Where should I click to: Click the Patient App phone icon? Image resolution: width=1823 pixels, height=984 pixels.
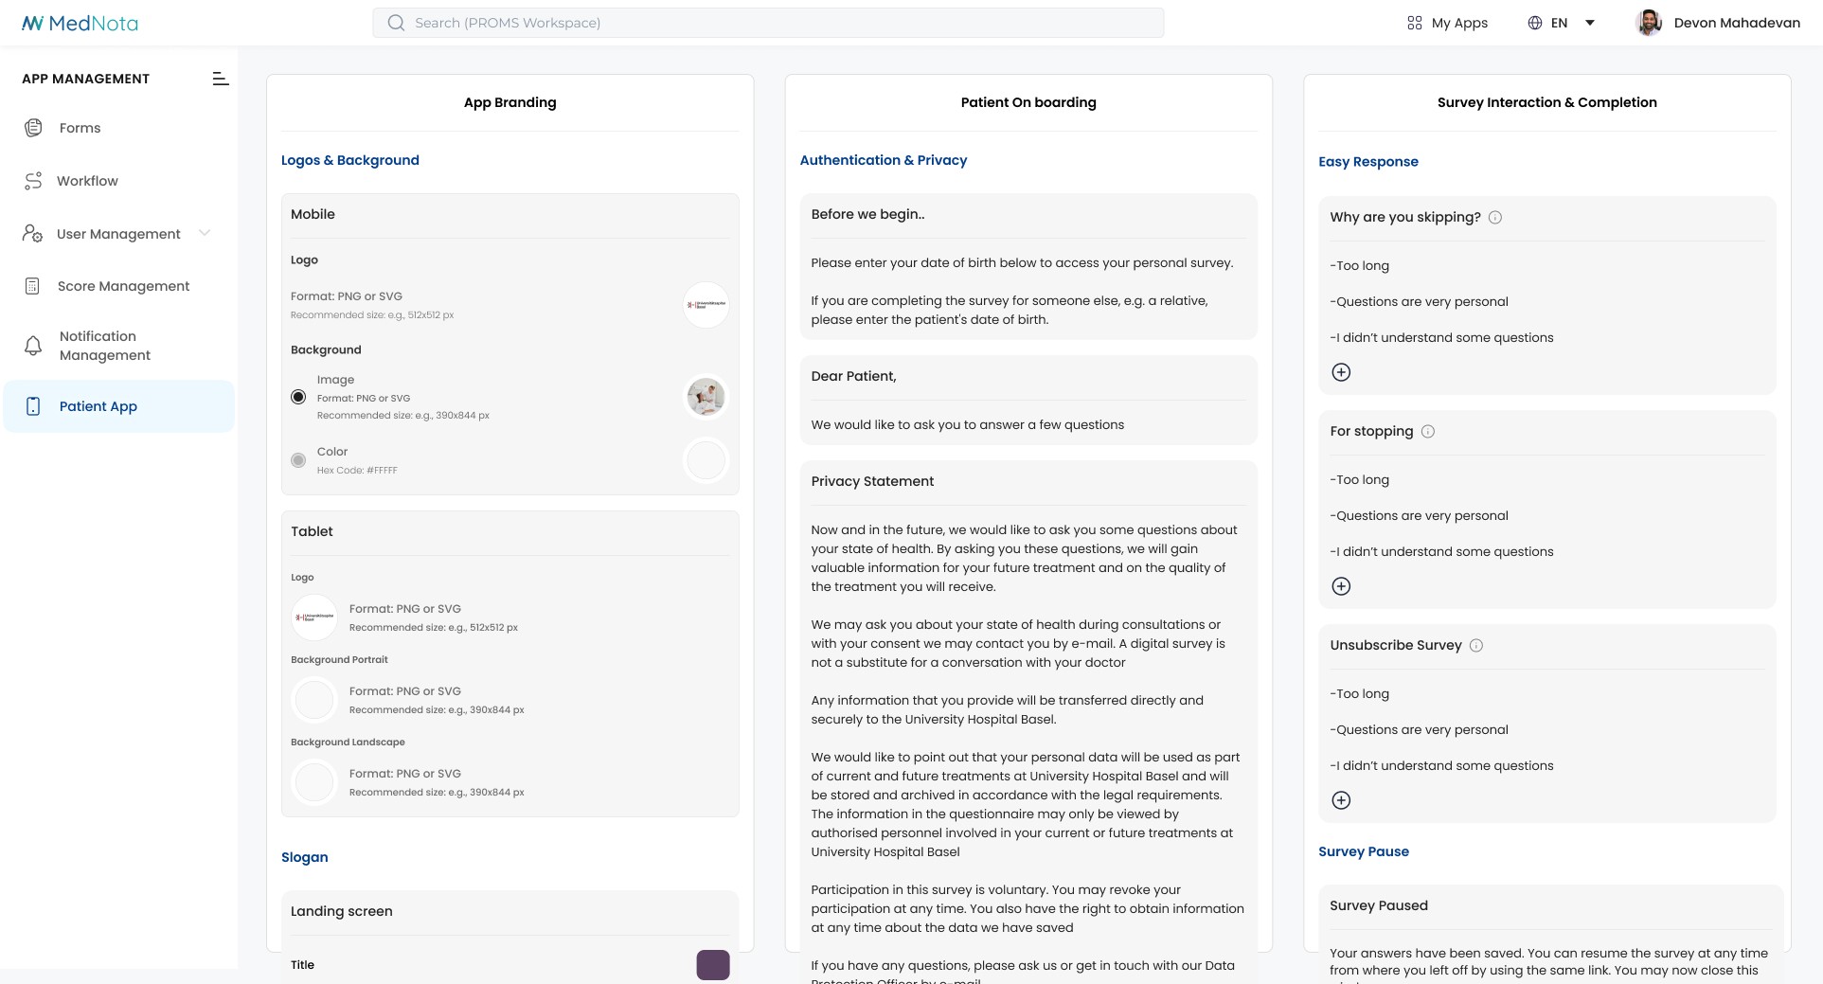click(x=33, y=406)
